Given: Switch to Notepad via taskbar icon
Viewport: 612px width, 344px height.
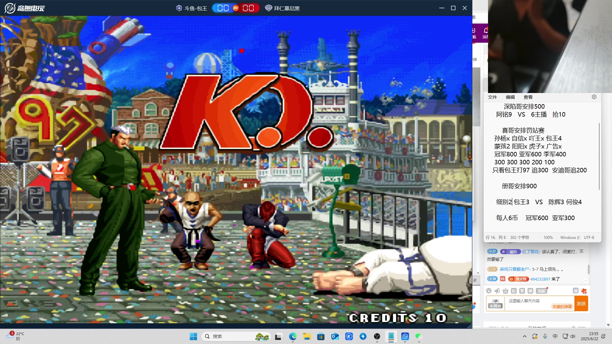Looking at the screenshot, I should coord(391,336).
